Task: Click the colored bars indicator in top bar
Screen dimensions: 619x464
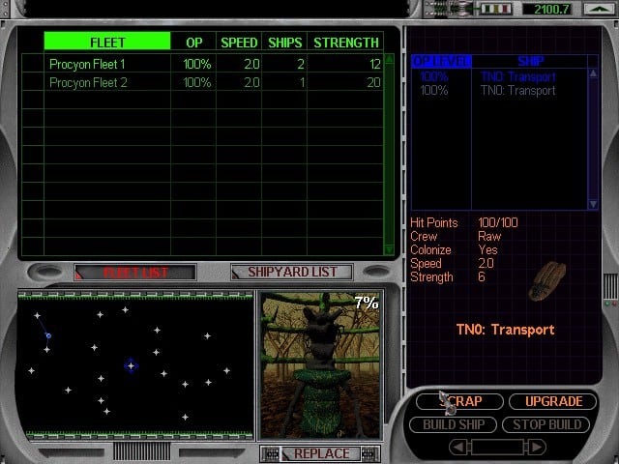Action: tap(496, 9)
